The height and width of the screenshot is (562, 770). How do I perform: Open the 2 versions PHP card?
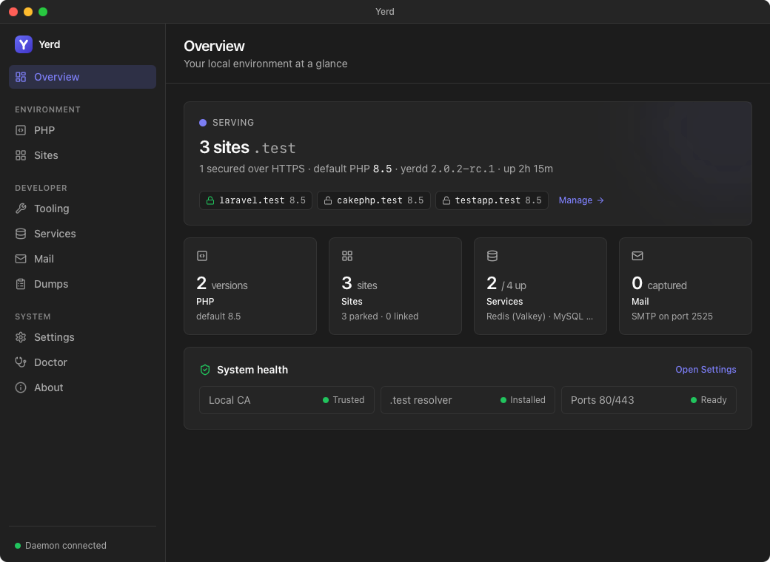[250, 286]
